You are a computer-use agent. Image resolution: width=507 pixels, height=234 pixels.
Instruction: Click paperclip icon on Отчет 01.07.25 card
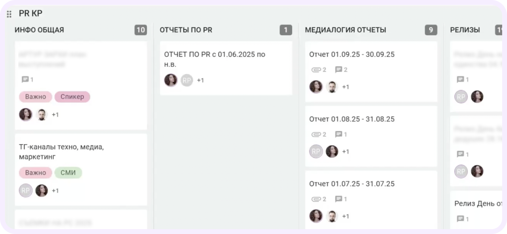(x=316, y=199)
